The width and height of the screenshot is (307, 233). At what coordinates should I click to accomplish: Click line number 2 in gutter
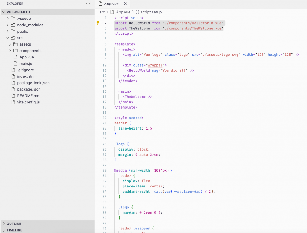[x=105, y=23]
